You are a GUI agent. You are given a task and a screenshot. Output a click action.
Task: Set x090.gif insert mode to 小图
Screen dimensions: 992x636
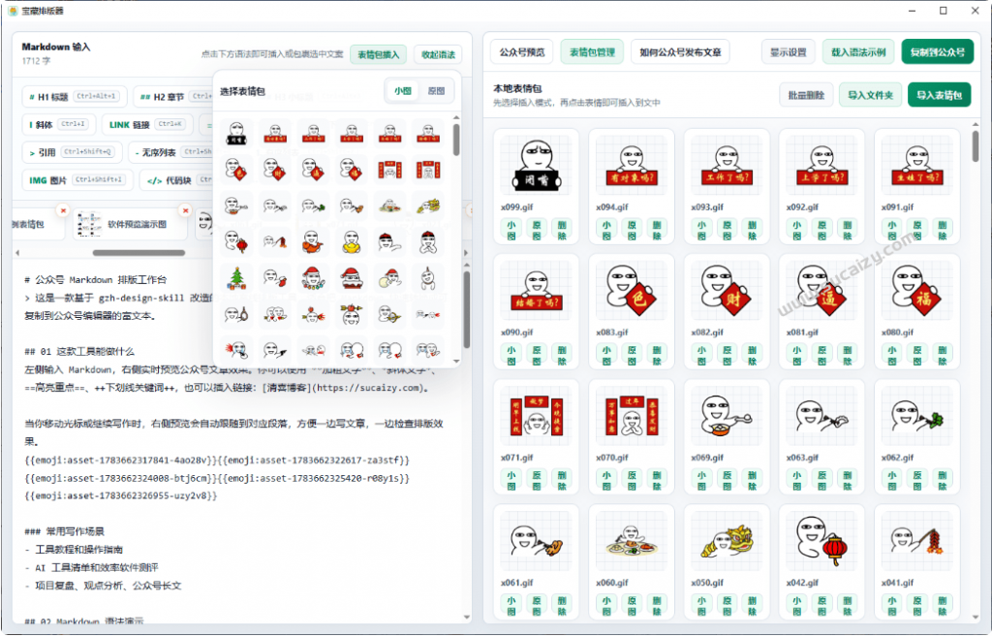(511, 356)
